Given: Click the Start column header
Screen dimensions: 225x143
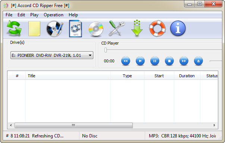Looking at the screenshot, I should coord(159,76).
